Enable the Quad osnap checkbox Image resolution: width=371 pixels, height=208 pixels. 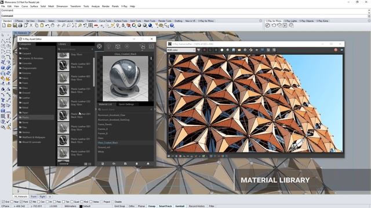[x=72, y=202]
